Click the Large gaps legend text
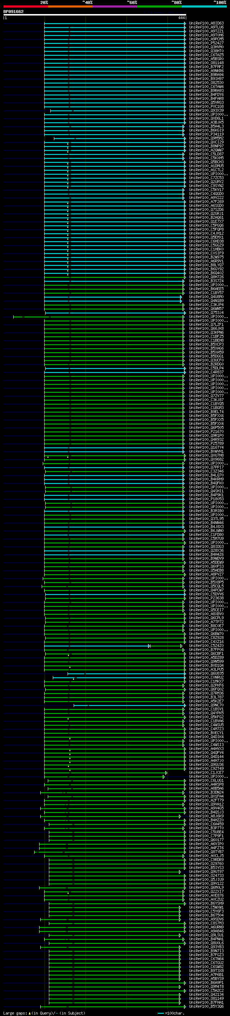Screen dimensions: 230x1016 tap(15, 1013)
